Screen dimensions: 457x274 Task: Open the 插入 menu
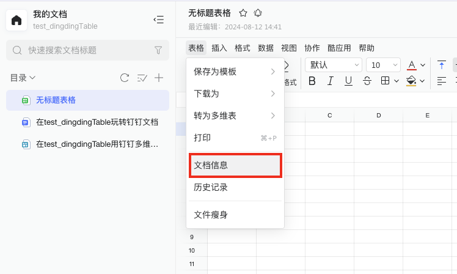click(x=219, y=48)
